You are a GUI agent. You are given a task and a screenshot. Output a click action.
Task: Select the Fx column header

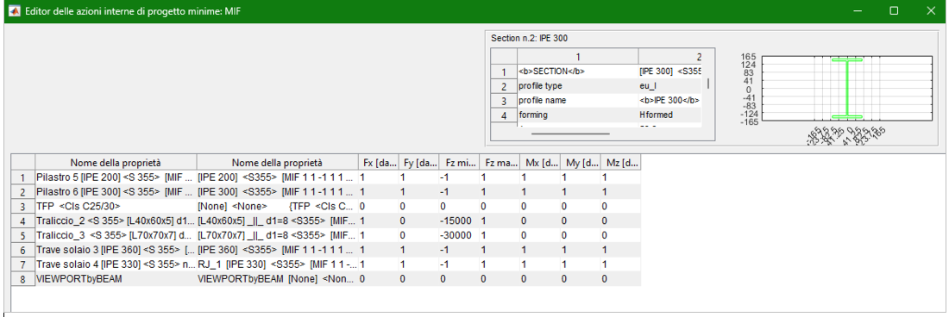tap(378, 163)
